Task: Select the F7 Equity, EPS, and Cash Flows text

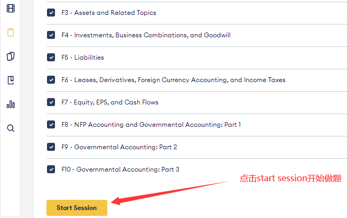Action: (x=110, y=102)
